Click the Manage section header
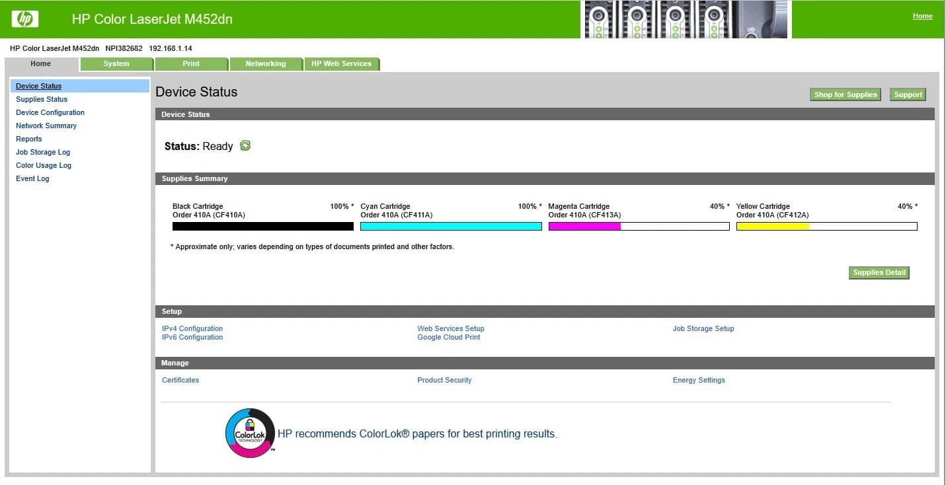 pos(545,363)
